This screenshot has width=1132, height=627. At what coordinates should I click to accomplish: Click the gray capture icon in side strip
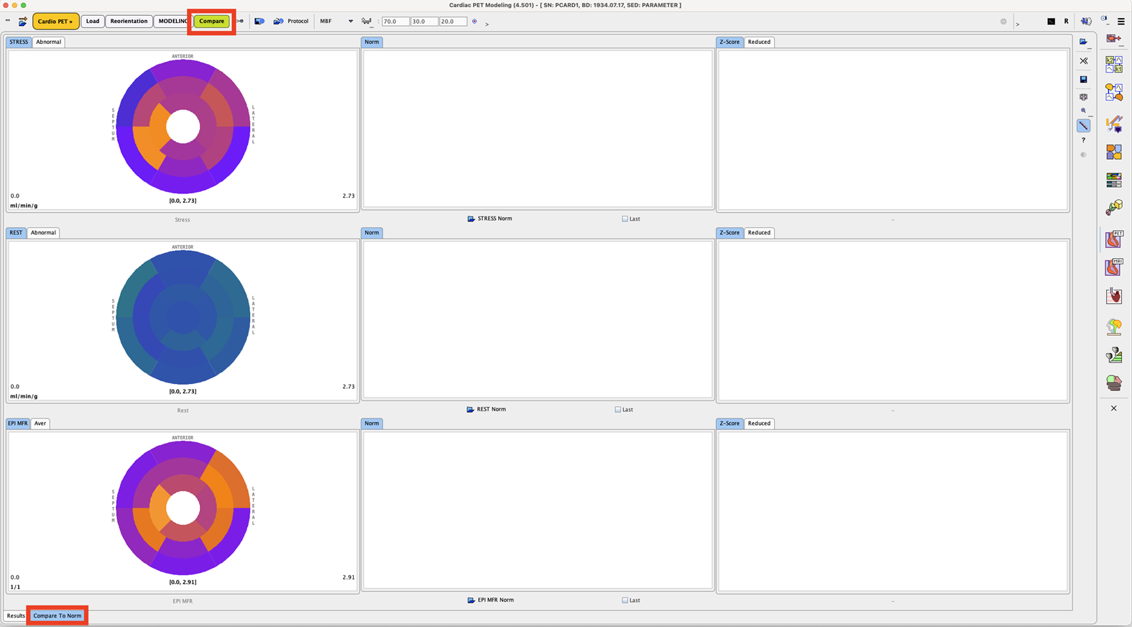click(x=1084, y=96)
